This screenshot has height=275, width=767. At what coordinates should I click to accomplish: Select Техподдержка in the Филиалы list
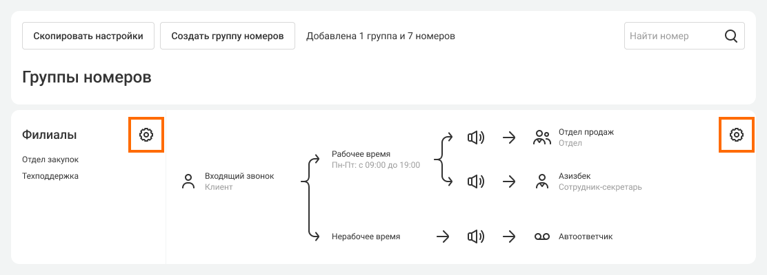tap(50, 176)
